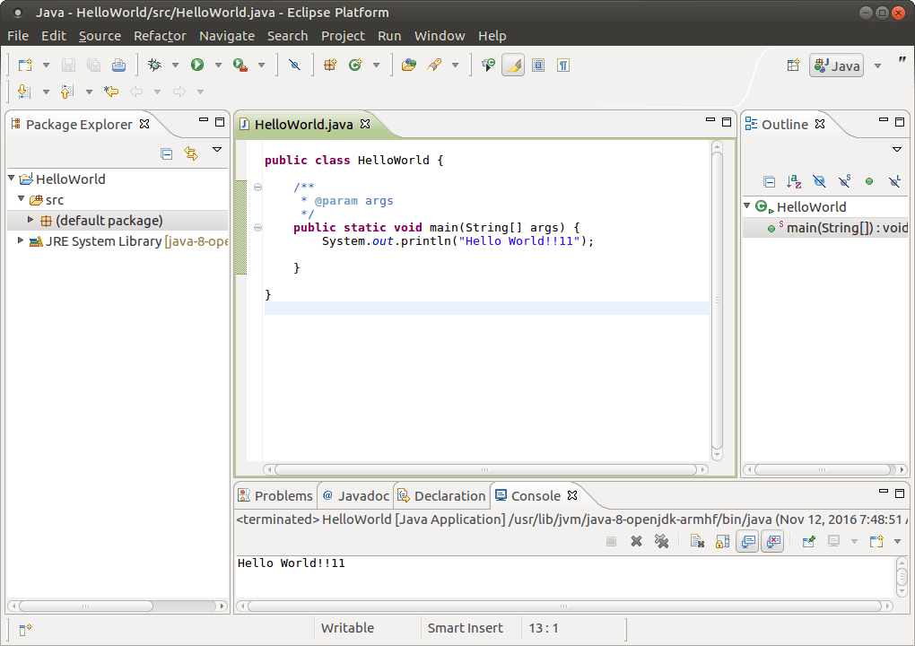
Task: Collapse All in Package Explorer toolbar
Action: pos(166,154)
